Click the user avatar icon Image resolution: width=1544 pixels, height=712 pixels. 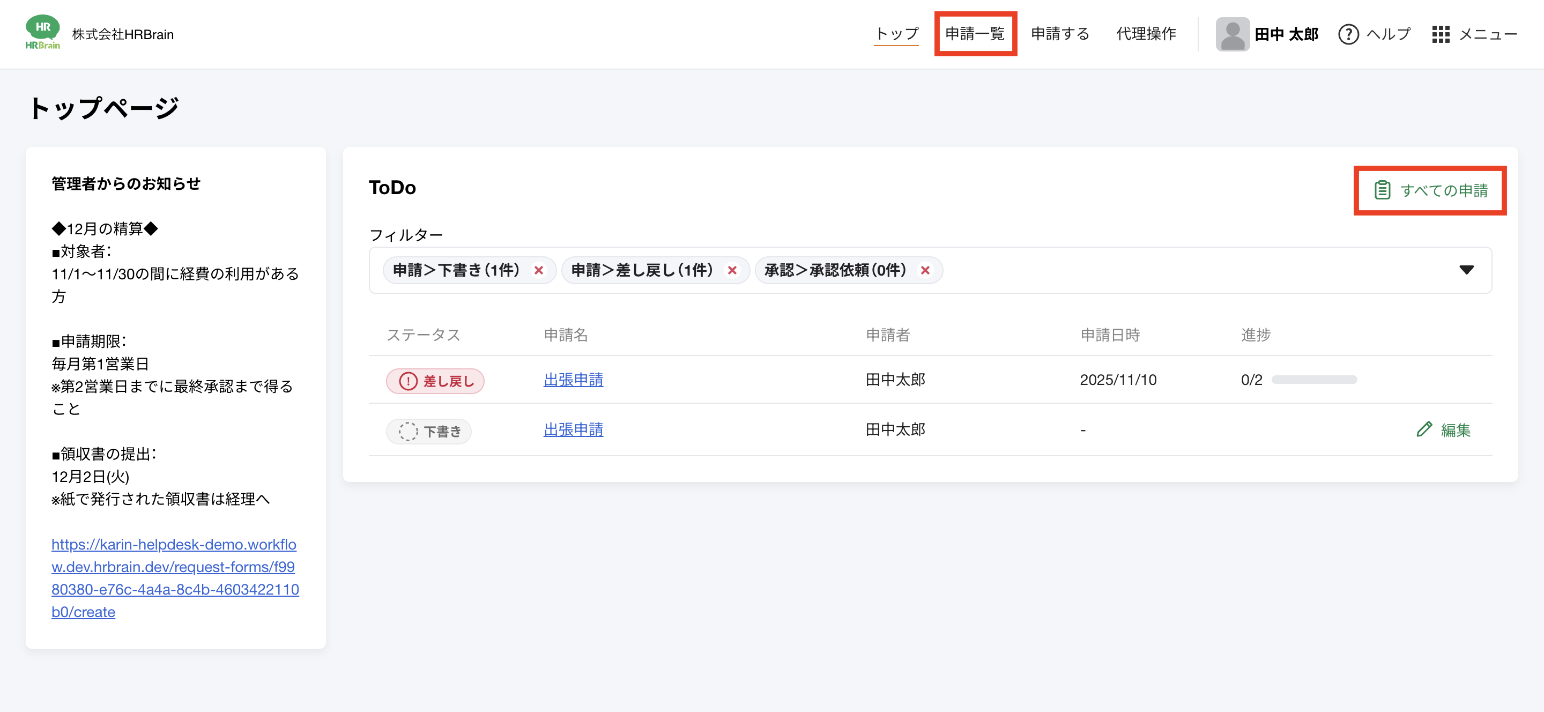click(1232, 34)
